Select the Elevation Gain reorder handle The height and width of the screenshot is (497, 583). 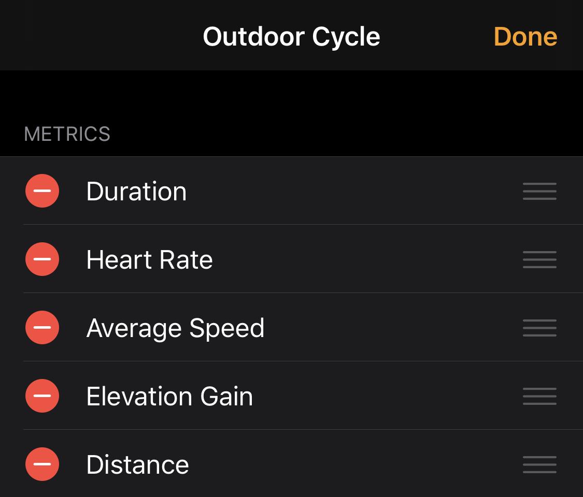coord(539,396)
